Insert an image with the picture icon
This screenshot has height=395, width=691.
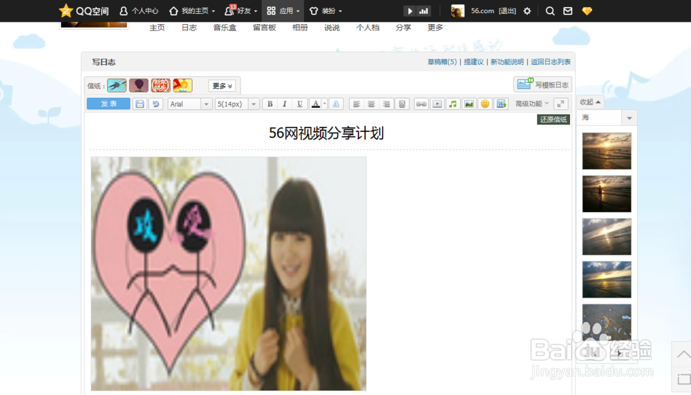click(469, 104)
